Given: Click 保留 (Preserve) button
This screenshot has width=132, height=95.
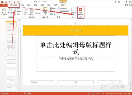Looking at the screenshot, I should 17,14.
